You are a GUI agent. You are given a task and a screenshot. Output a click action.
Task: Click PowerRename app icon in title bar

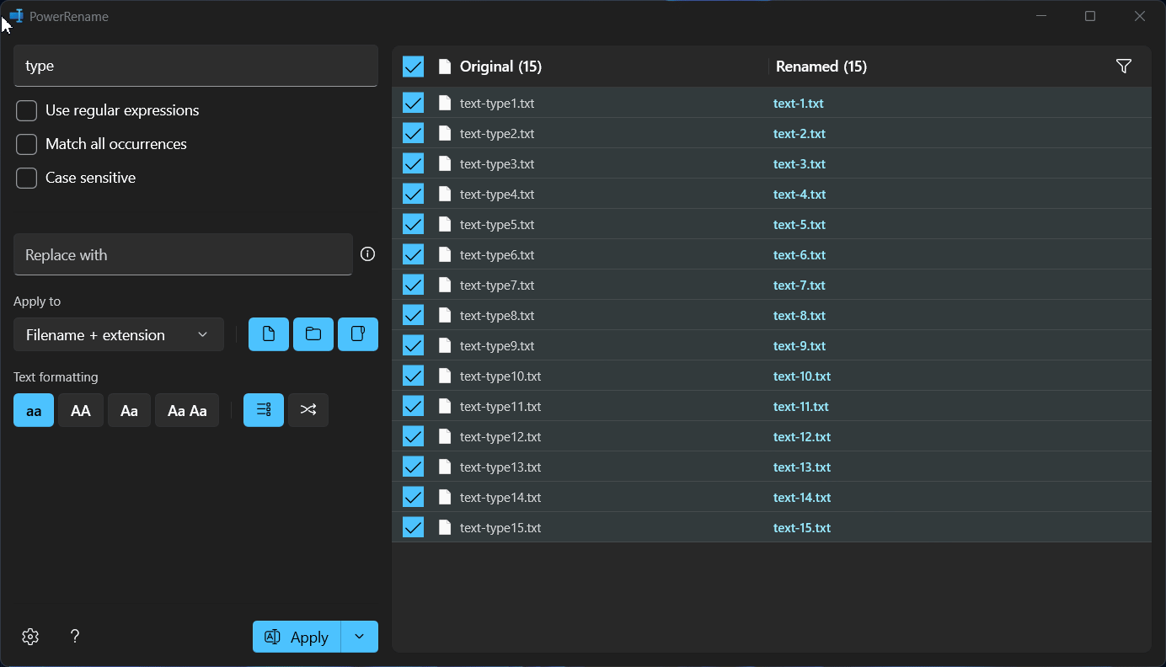16,16
